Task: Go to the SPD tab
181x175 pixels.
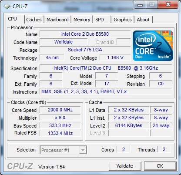Action: (x=102, y=20)
